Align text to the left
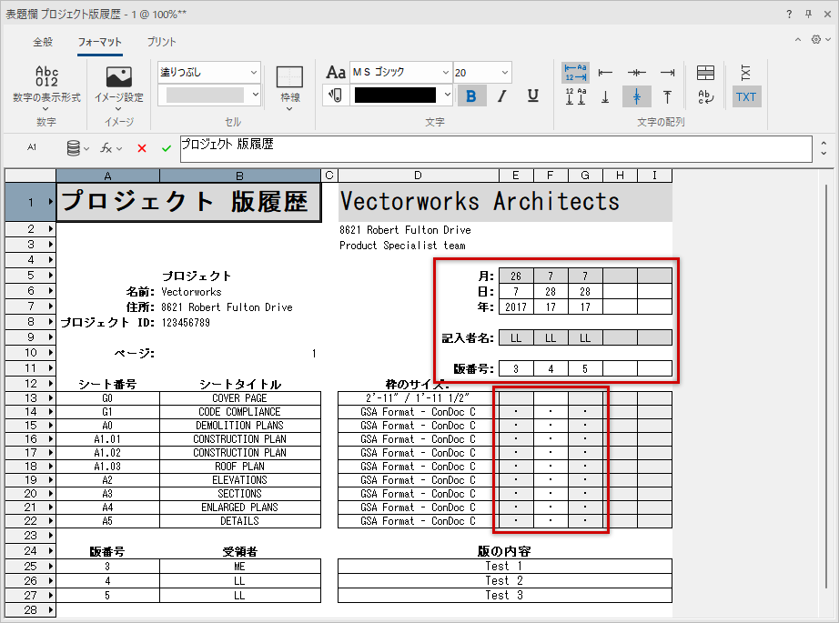Screen dimensions: 839x623 click(605, 73)
